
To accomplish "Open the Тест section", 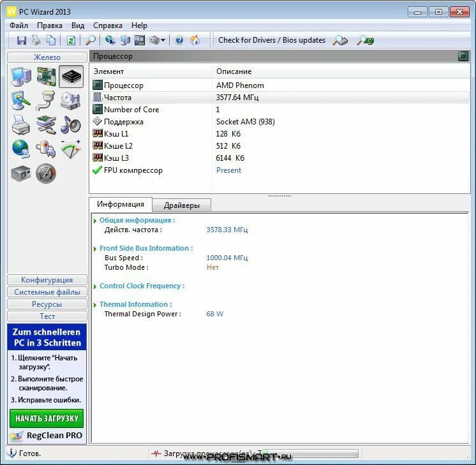I will [x=47, y=316].
